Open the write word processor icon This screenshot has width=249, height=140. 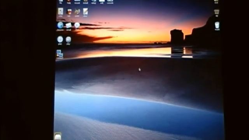[61, 12]
